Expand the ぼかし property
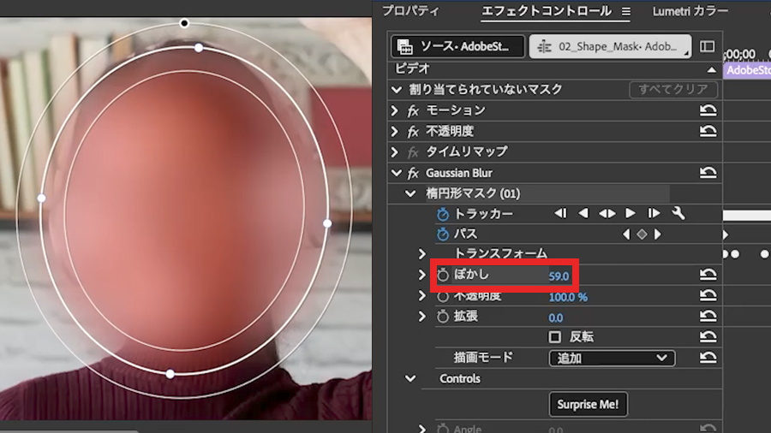This screenshot has height=433, width=771. (421, 275)
